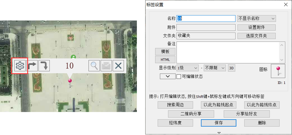The image size is (292, 135).
Task: Open label settings via gear icon
Action: click(x=20, y=66)
